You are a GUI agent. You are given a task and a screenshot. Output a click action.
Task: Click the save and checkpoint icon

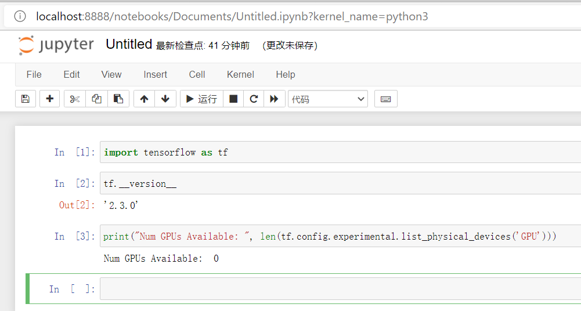(25, 99)
